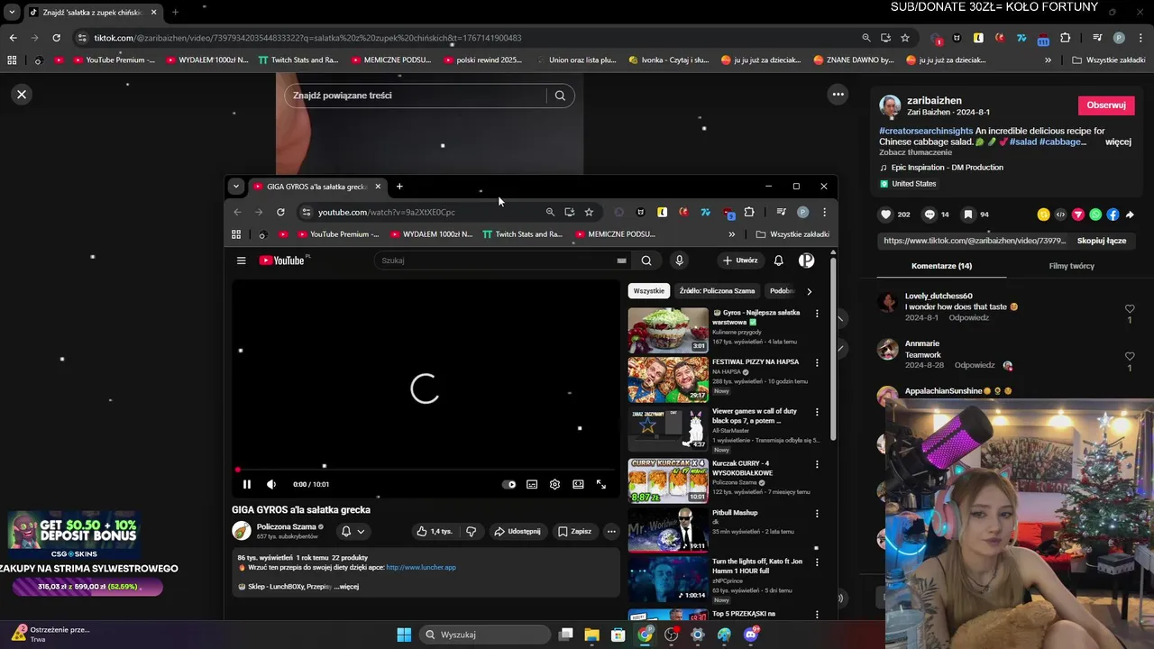Open Gyros Najlepsza sałatka warstwowa thumbnail
Viewport: 1154px width, 649px height.
pos(668,330)
